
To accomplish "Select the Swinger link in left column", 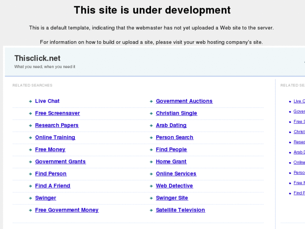I will point(45,197).
